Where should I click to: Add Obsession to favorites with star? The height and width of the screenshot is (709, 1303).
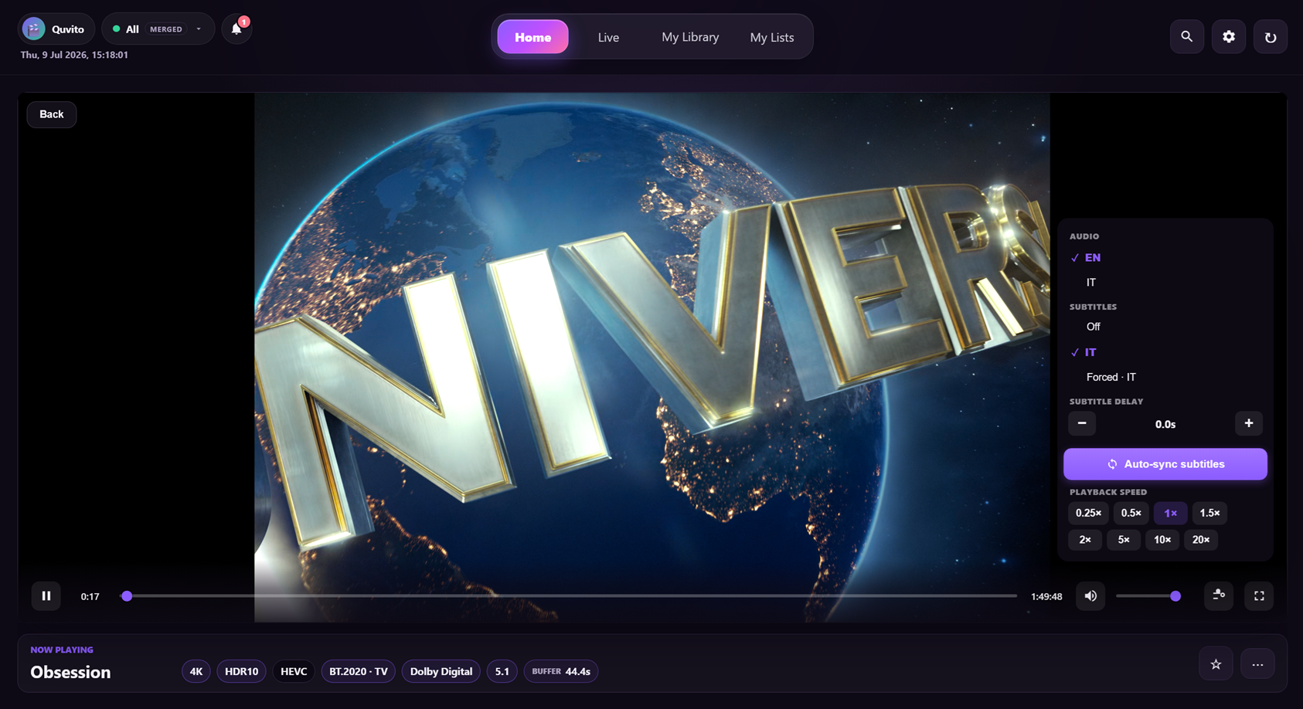(1216, 664)
